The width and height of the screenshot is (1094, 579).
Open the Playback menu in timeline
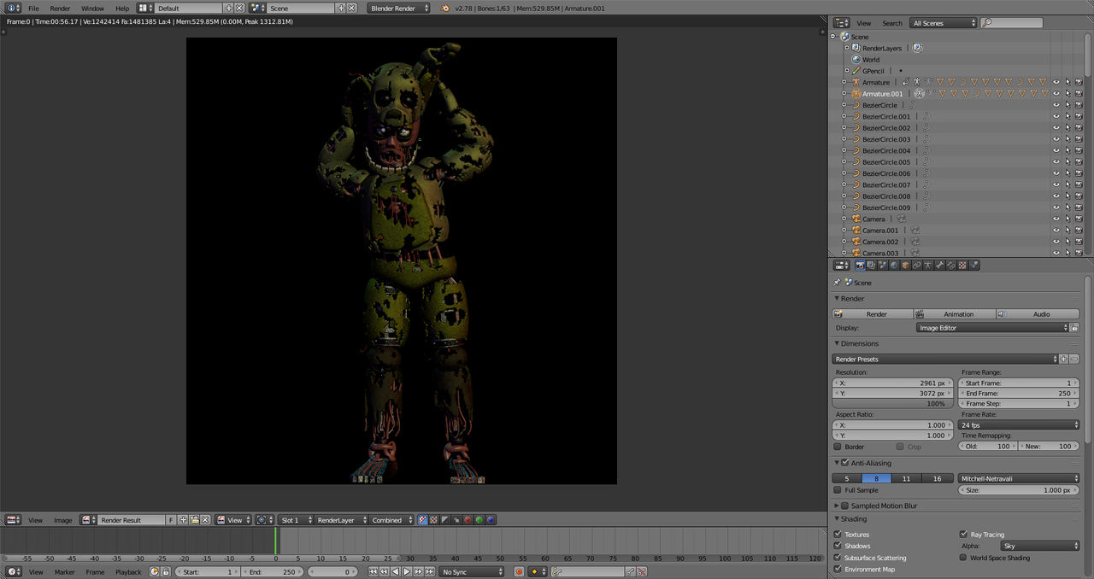click(128, 571)
